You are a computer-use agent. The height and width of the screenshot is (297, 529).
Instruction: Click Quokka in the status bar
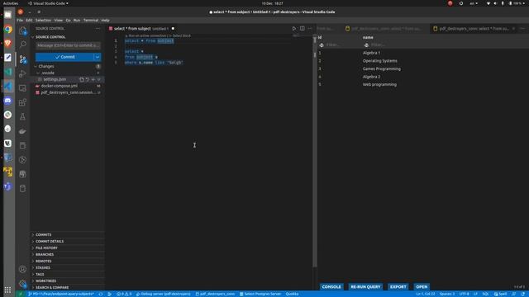coord(292,294)
